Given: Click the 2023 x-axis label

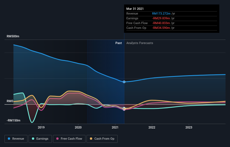Looking at the screenshot, I should 189,127.
